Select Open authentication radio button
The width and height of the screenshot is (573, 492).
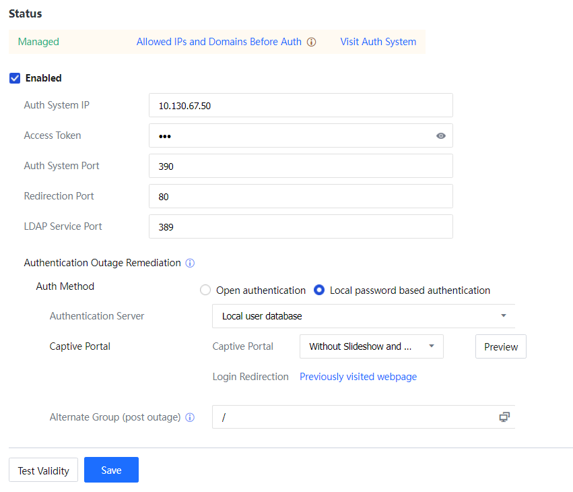click(206, 290)
